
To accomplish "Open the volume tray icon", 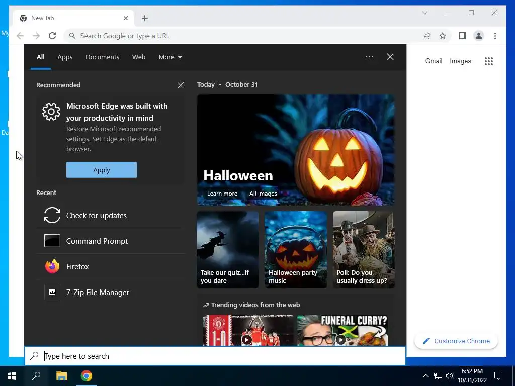I will 450,376.
